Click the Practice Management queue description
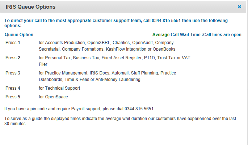The height and width of the screenshot is (145, 248). pyautogui.click(x=107, y=76)
